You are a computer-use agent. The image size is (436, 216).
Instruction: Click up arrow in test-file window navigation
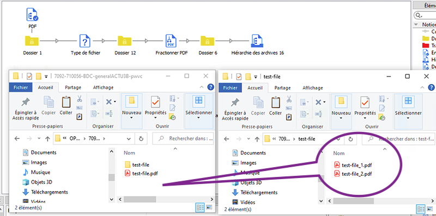point(257,139)
